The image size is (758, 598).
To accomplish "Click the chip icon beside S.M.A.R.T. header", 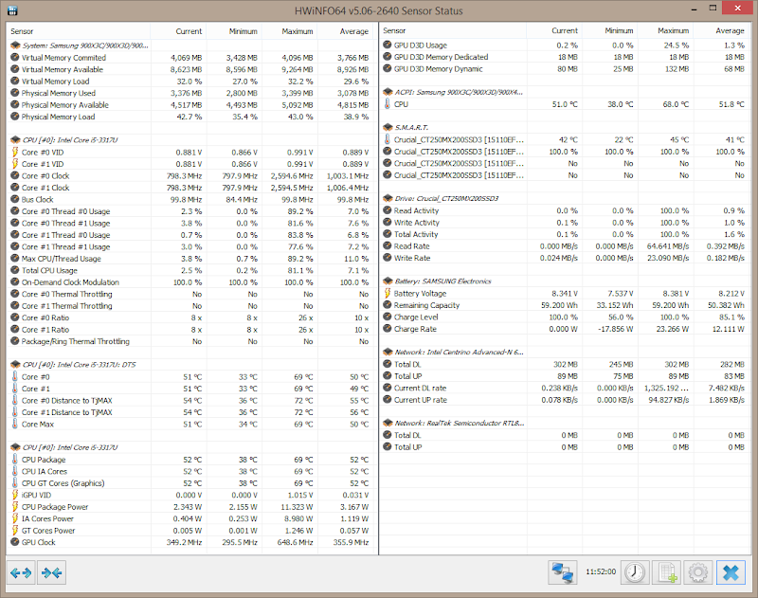I will [387, 126].
